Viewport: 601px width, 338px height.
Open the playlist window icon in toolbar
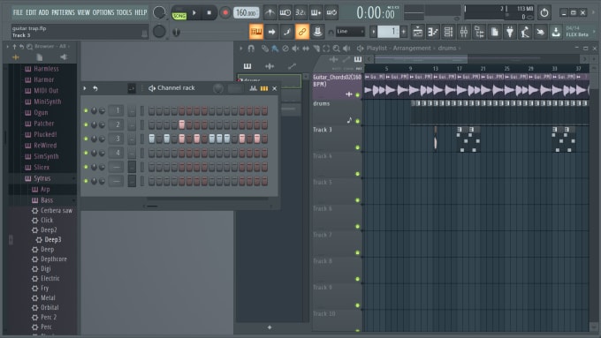point(418,32)
